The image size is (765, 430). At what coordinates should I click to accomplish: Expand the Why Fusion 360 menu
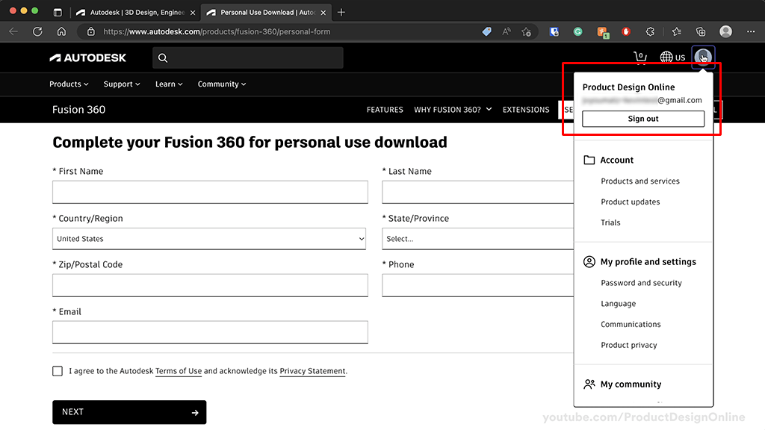pos(453,110)
